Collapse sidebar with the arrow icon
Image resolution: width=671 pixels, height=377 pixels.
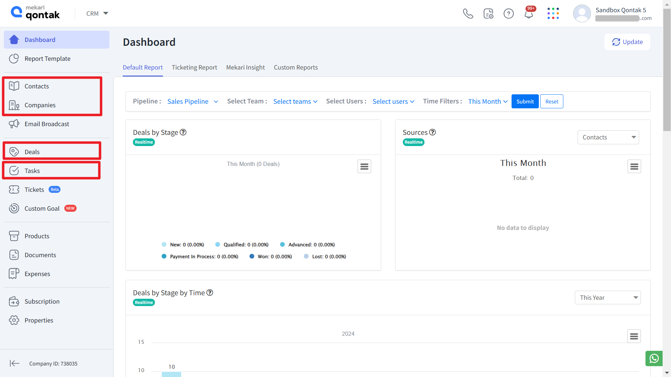point(15,363)
